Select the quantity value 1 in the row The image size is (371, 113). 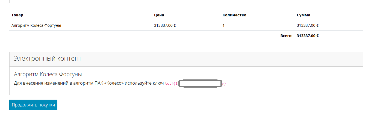click(x=224, y=25)
